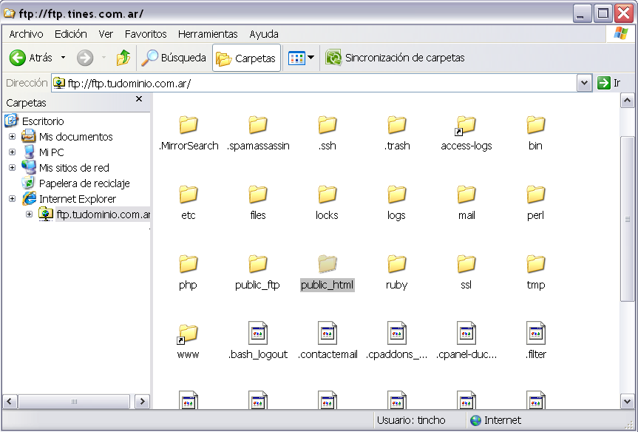Click Sincronización de carpetas
The width and height of the screenshot is (638, 432).
coord(395,58)
